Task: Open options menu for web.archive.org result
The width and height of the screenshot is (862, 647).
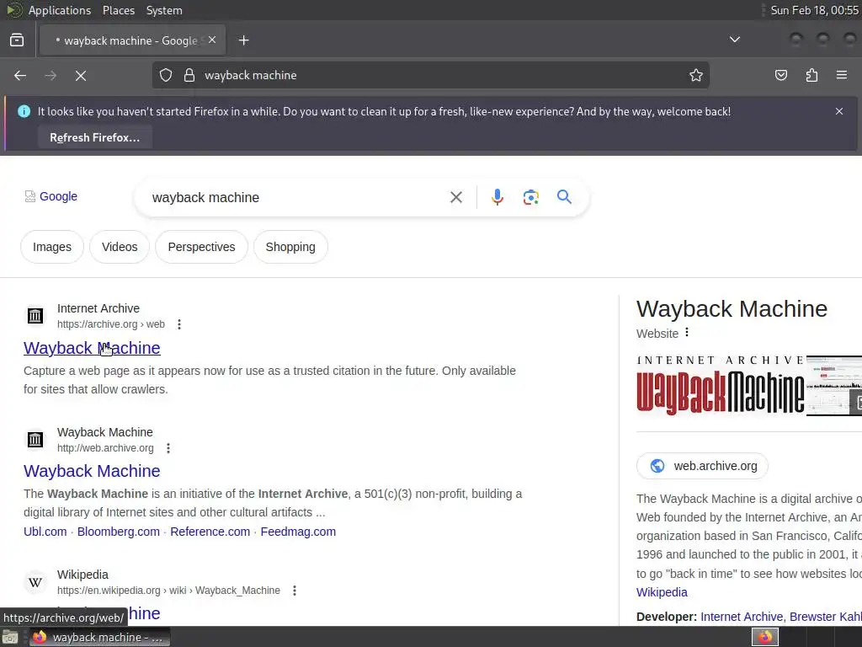Action: [x=168, y=448]
